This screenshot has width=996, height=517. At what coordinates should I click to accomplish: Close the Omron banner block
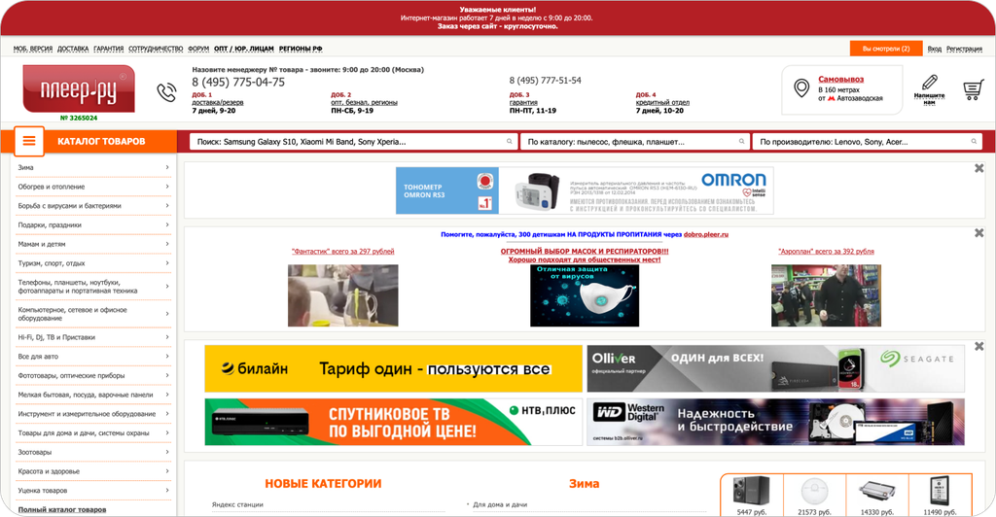click(978, 168)
